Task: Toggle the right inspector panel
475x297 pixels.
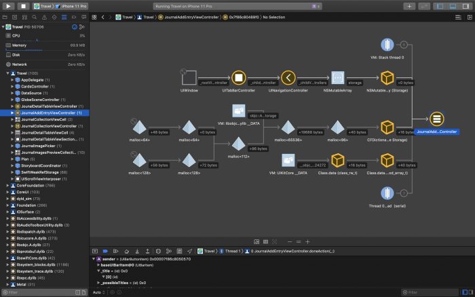Action: (x=467, y=5)
